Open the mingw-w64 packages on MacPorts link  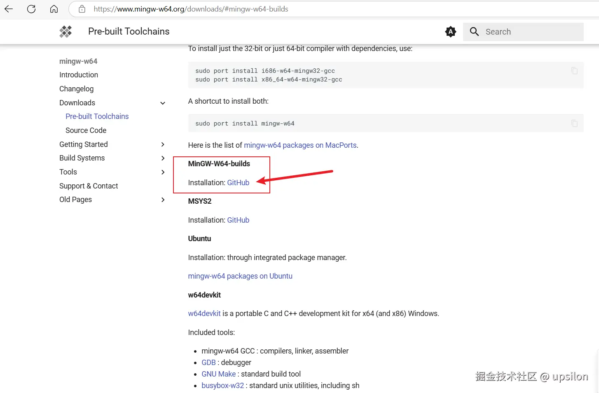click(300, 145)
